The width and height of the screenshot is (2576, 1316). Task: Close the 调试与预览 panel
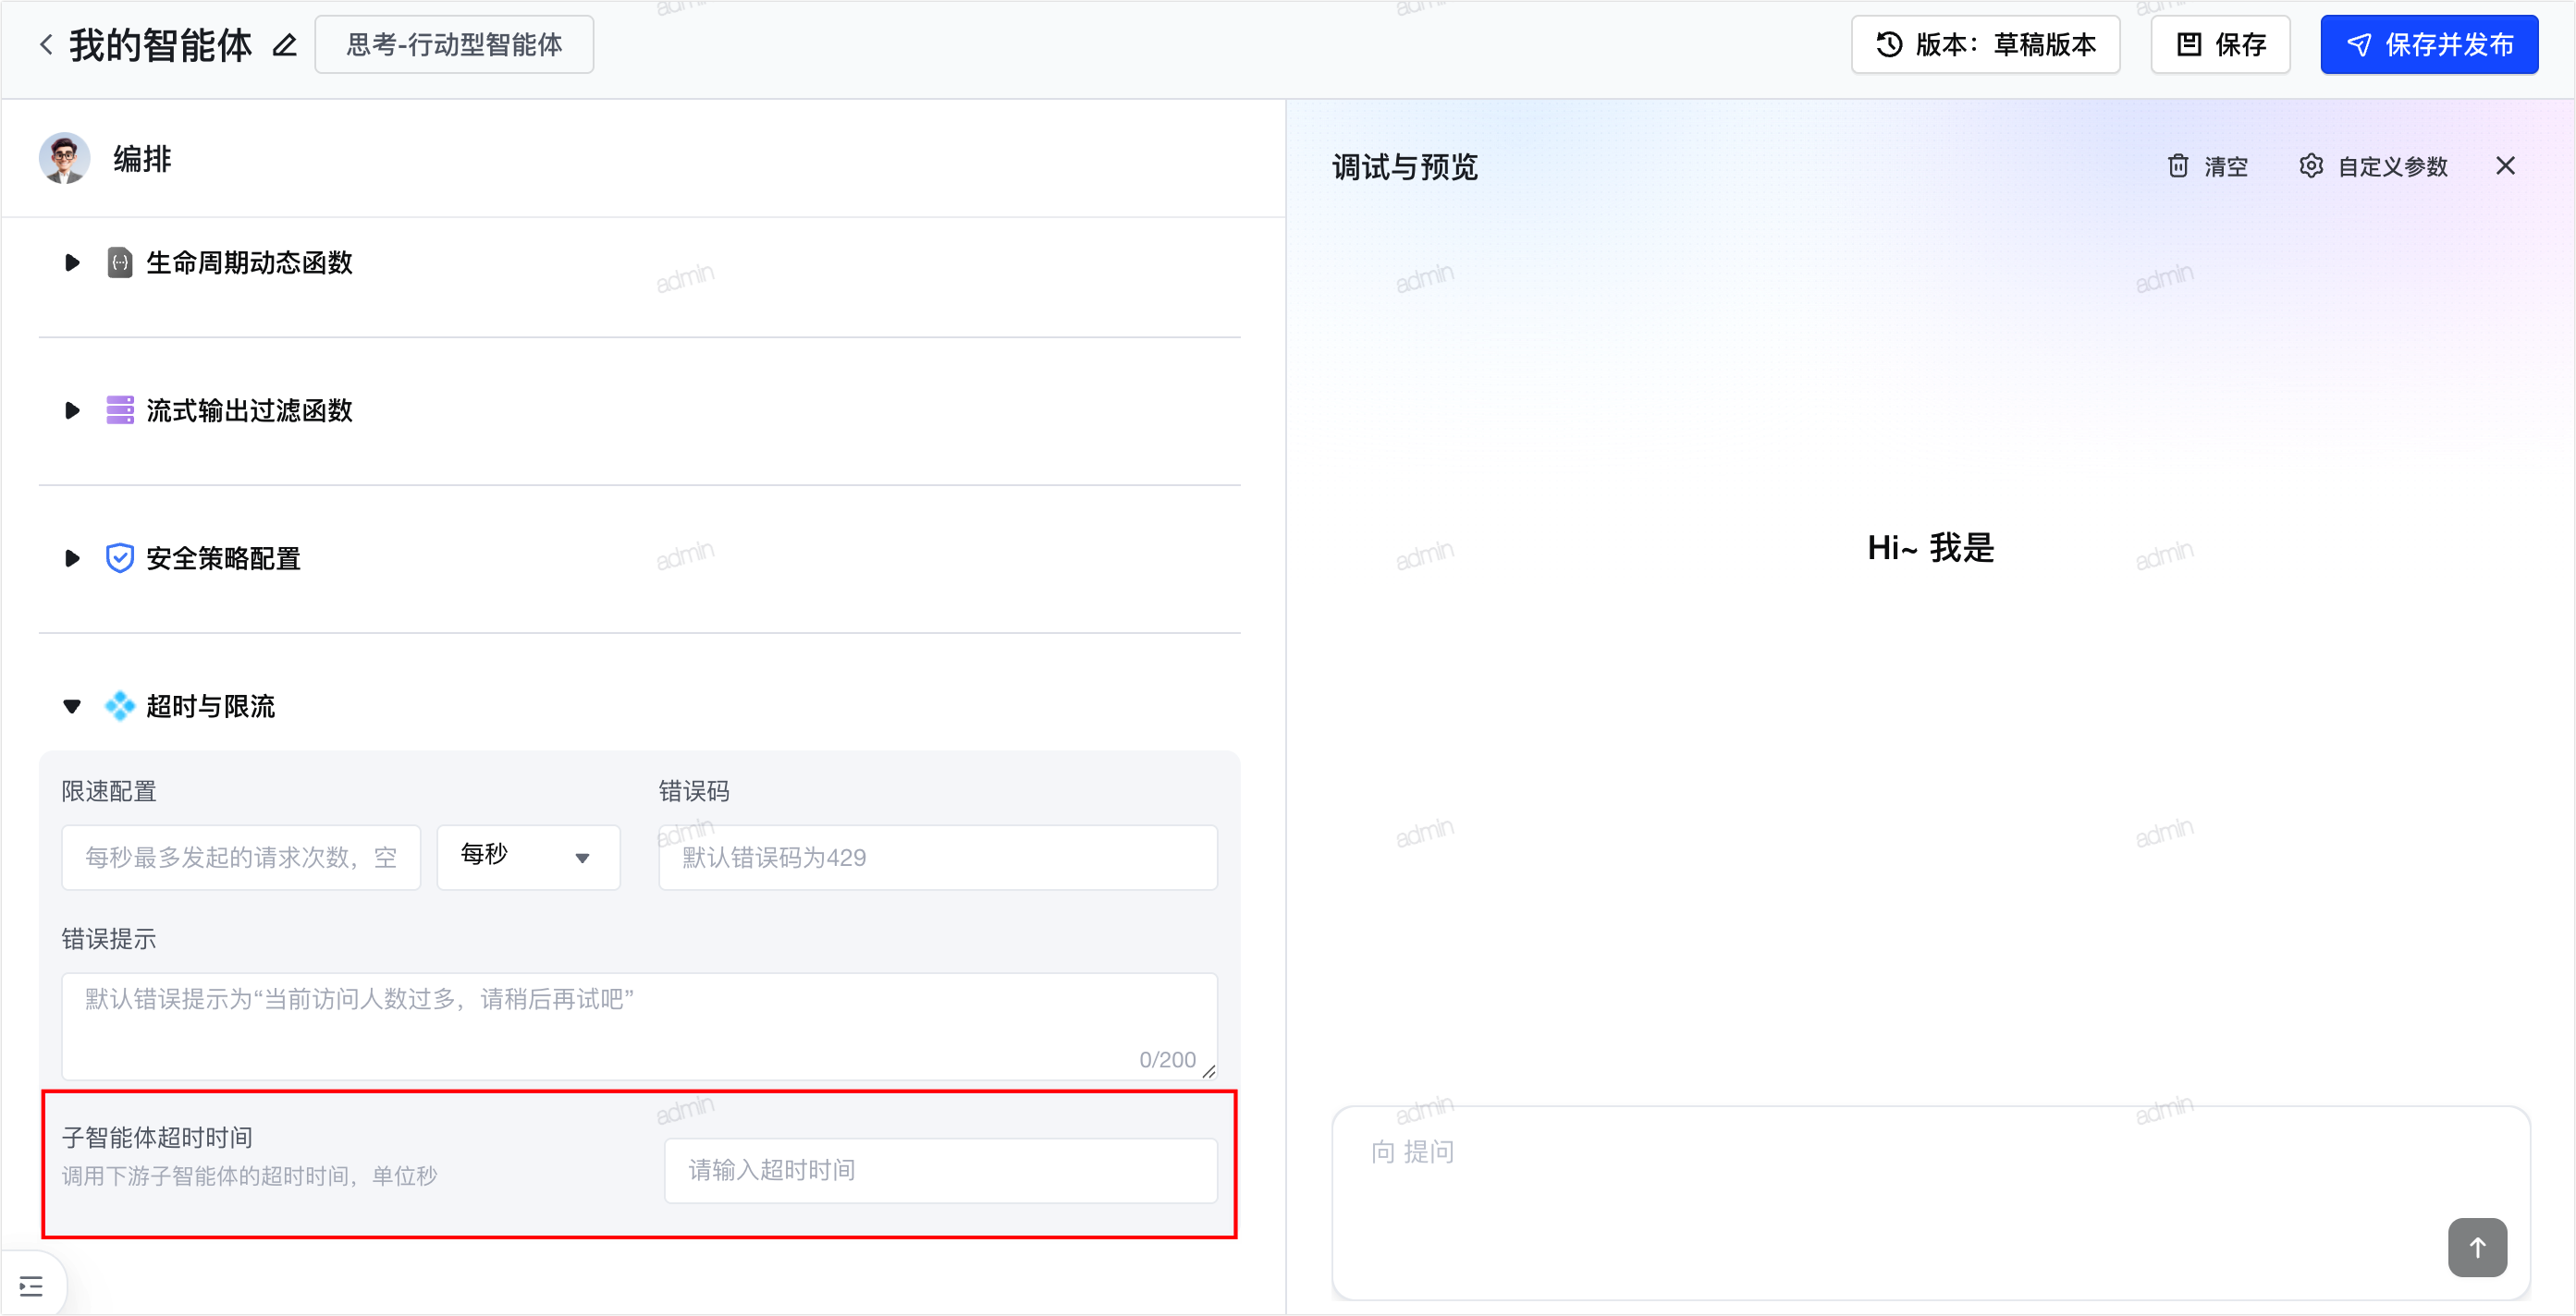(2505, 165)
